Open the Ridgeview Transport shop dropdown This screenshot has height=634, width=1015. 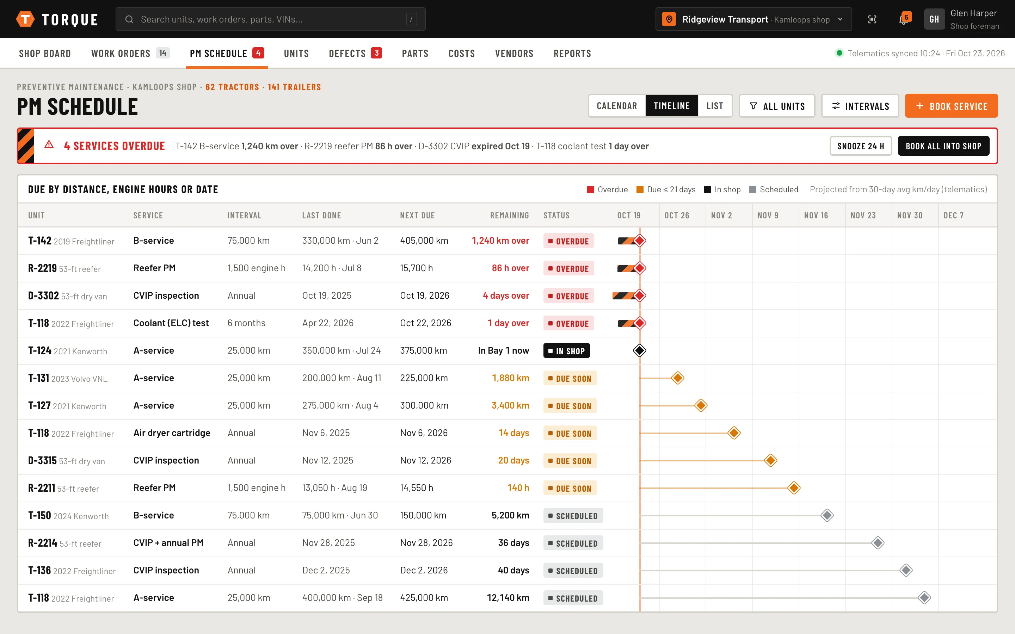coord(754,19)
